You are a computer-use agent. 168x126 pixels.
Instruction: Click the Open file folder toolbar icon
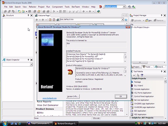point(23,11)
